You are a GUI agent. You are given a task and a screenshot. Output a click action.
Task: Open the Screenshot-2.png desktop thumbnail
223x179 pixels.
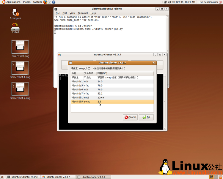(x=20, y=91)
